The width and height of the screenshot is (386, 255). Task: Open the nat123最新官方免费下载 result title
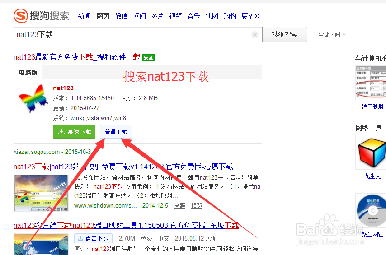(77, 57)
